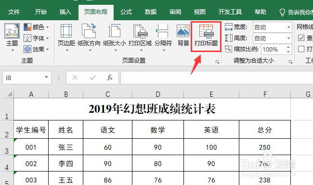Click the 学生编号 header cell
This screenshot has width=313, height=185.
pyautogui.click(x=31, y=130)
